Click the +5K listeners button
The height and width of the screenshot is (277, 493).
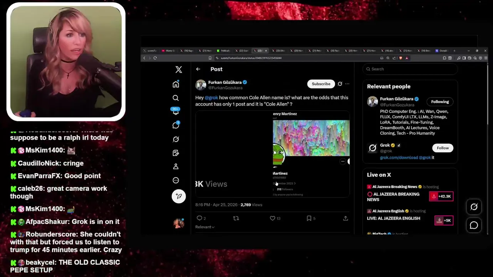(444, 220)
